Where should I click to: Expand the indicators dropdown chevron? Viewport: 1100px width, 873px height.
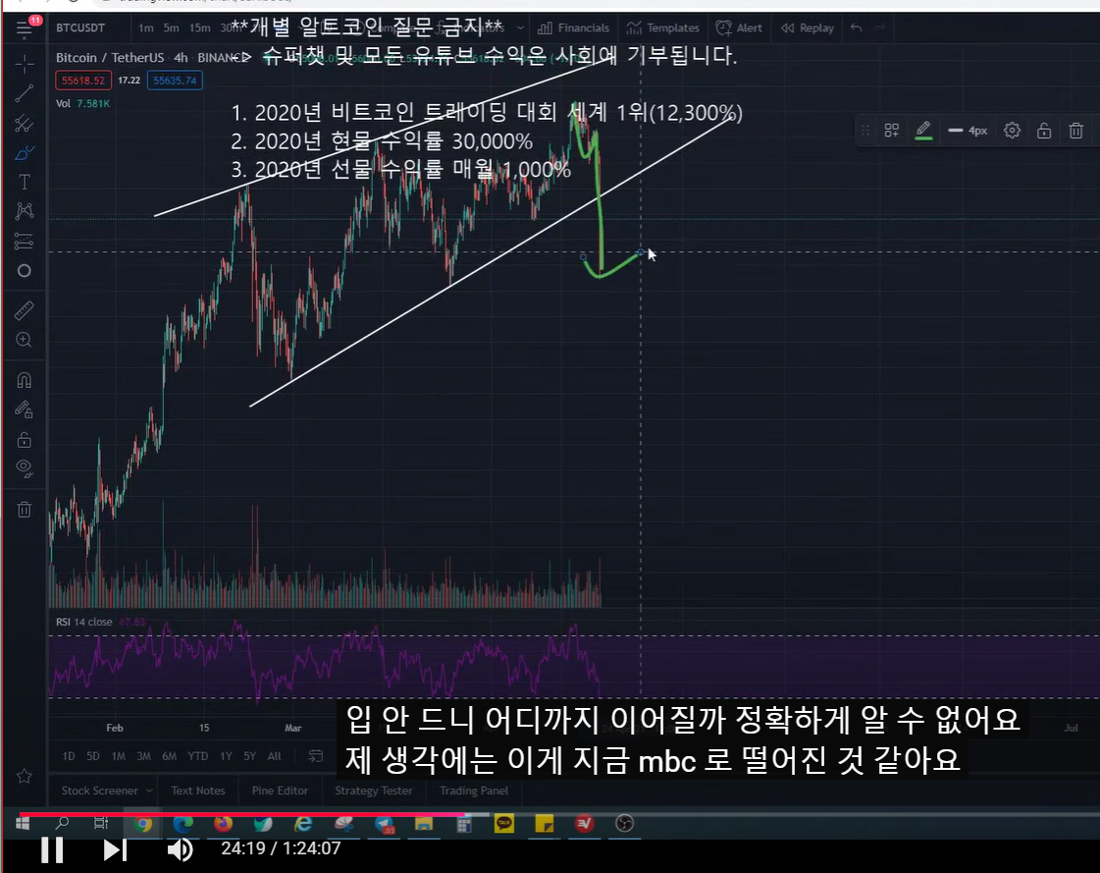pos(520,28)
